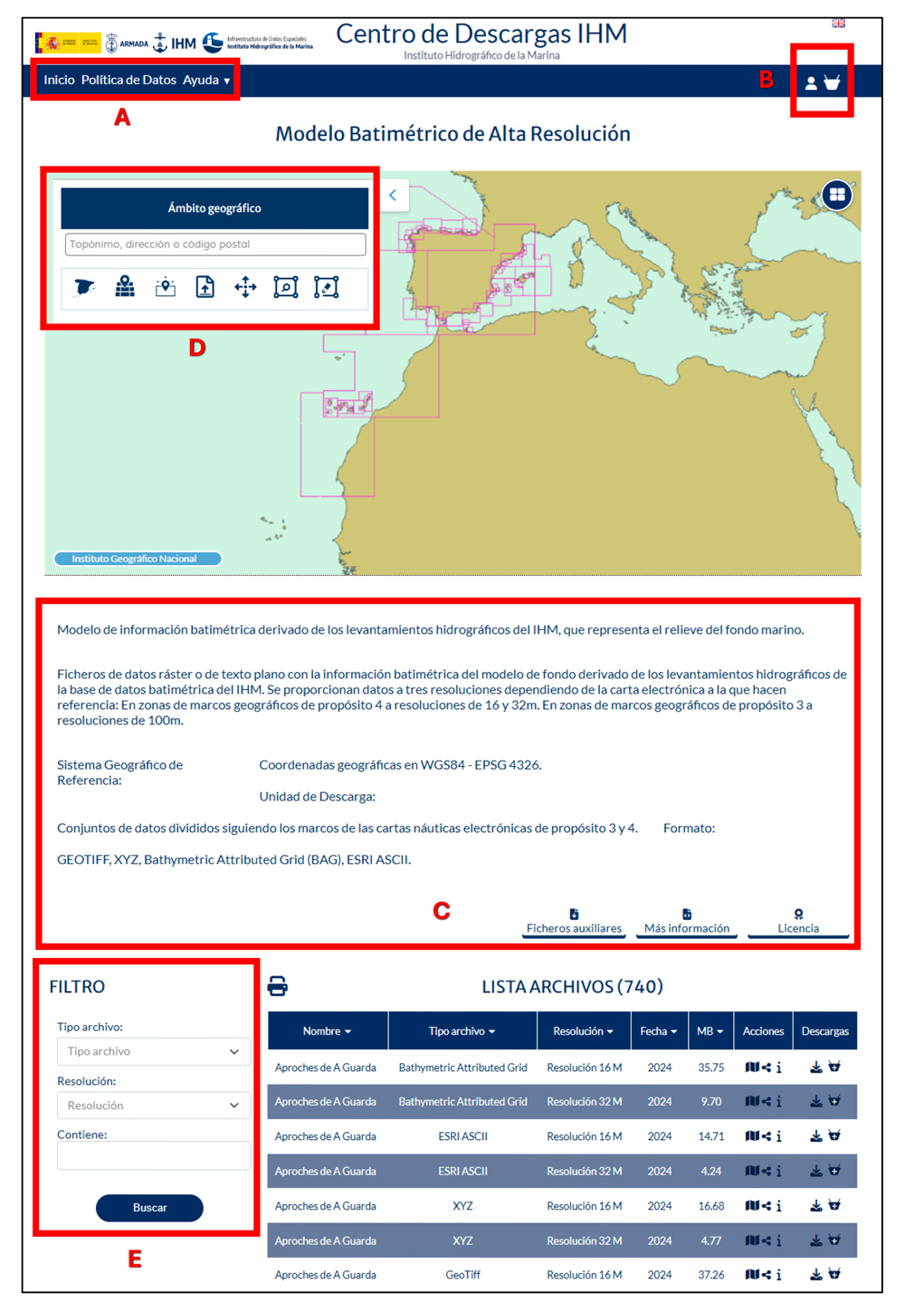Select the GeoTiff cell in the last row
Image resolution: width=905 pixels, height=1312 pixels.
tap(462, 1275)
